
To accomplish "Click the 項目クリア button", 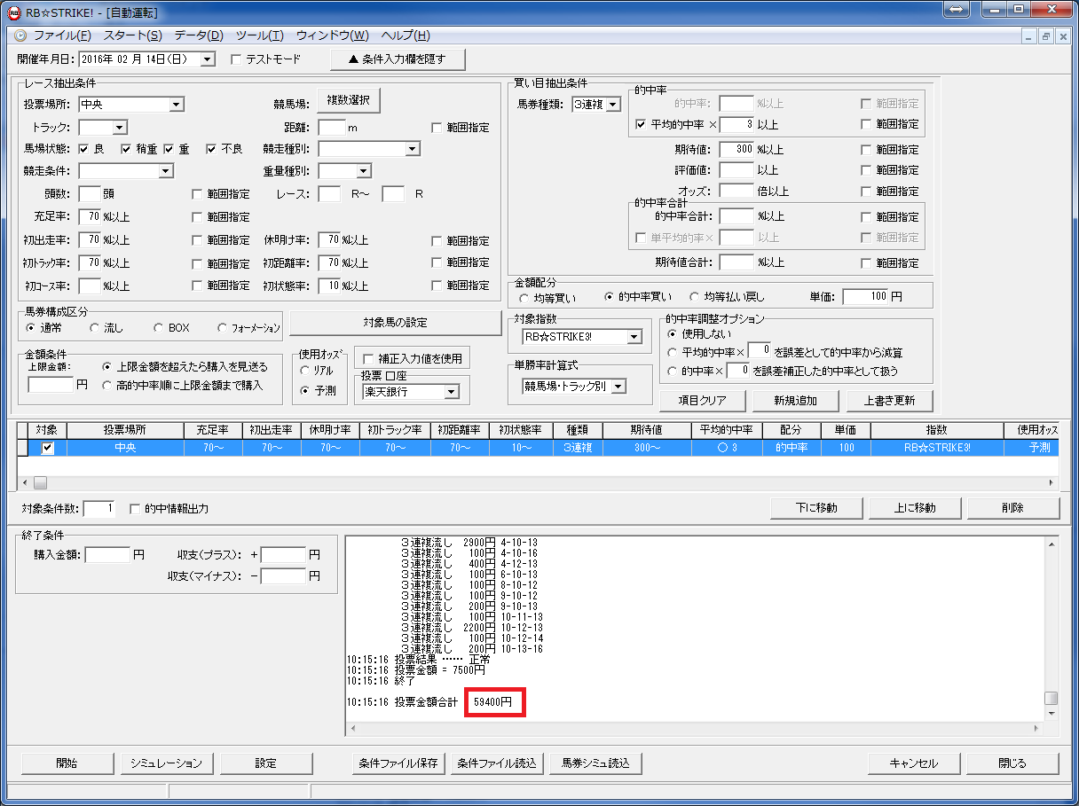I will (703, 401).
